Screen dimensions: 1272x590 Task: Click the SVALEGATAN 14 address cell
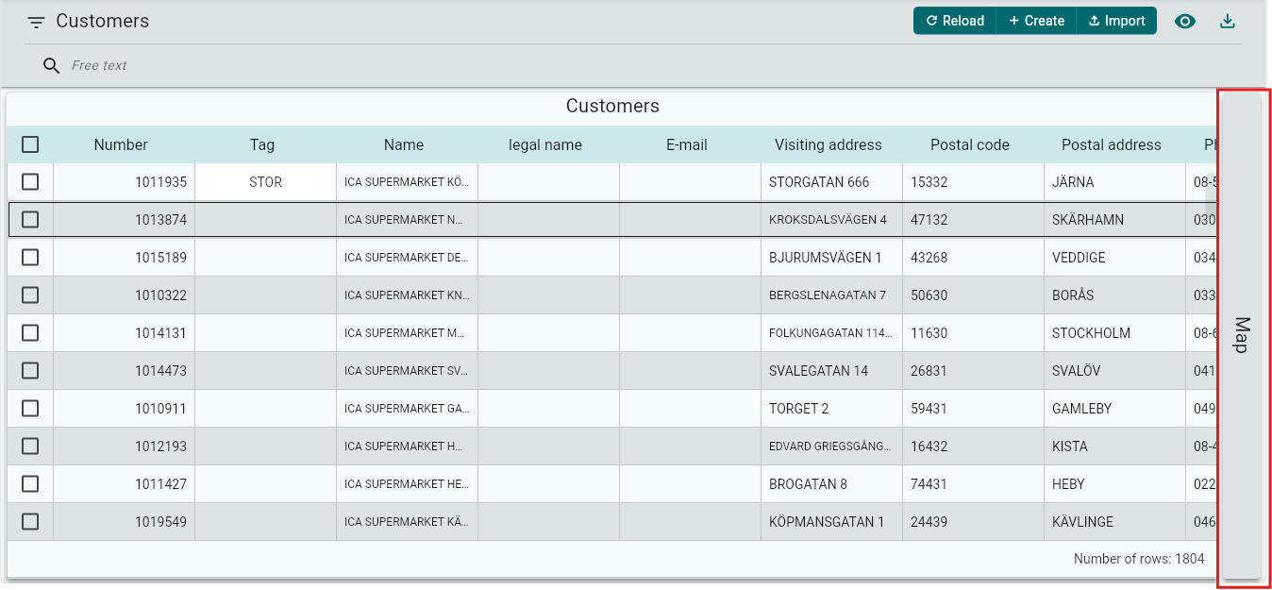831,370
